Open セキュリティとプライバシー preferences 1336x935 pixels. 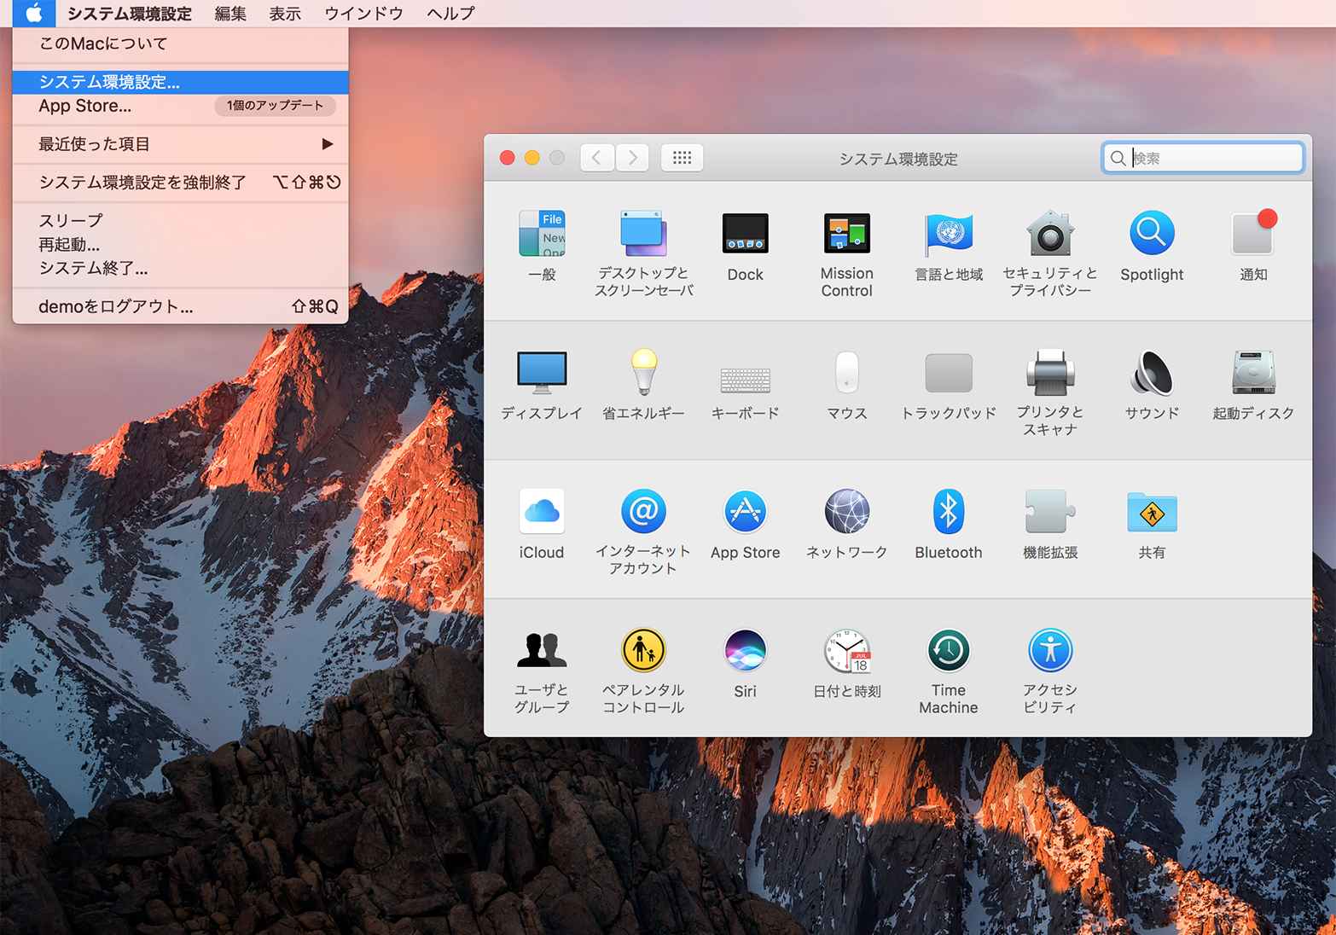pos(1050,234)
